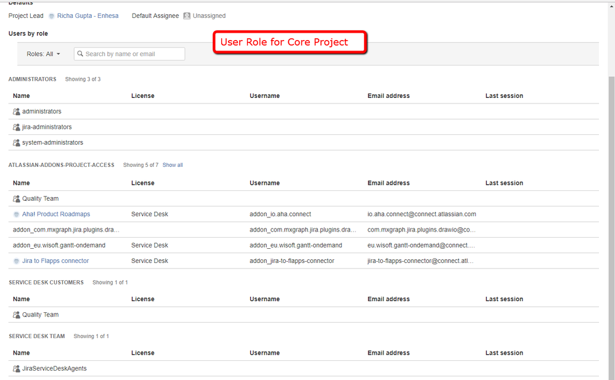
Task: Click the search magnifier icon in filter field
Action: (x=80, y=54)
